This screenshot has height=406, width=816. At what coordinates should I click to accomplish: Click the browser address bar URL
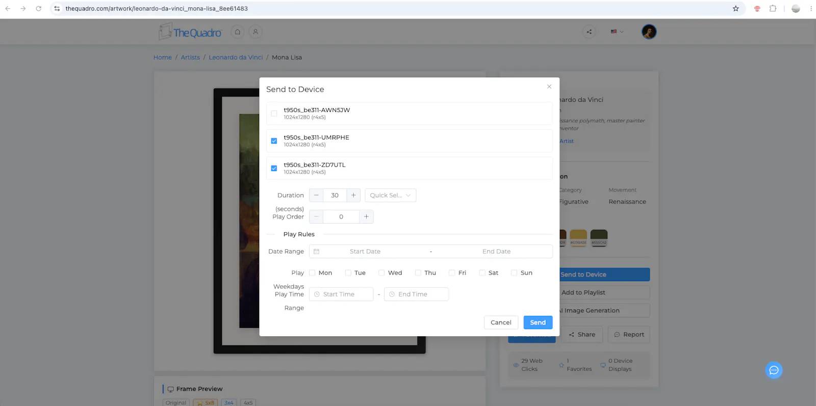157,9
